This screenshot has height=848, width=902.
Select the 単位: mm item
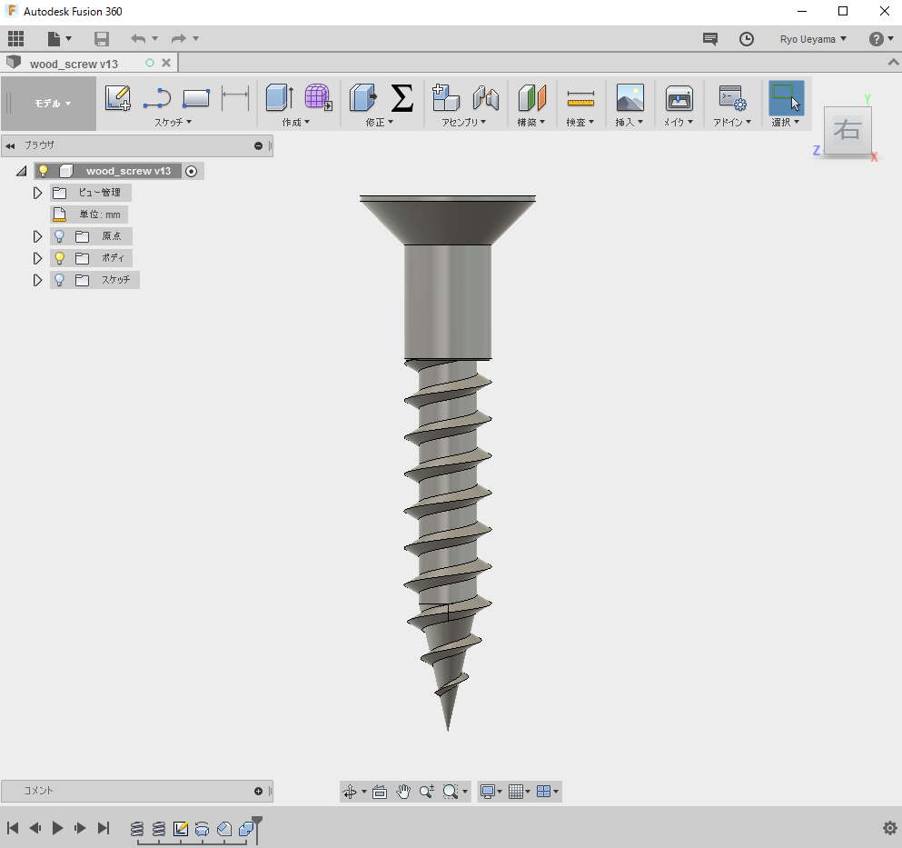tap(89, 214)
